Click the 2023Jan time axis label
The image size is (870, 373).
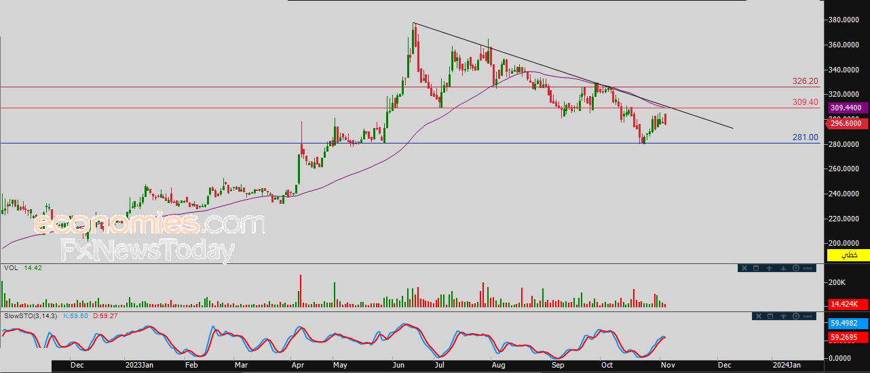pyautogui.click(x=140, y=366)
